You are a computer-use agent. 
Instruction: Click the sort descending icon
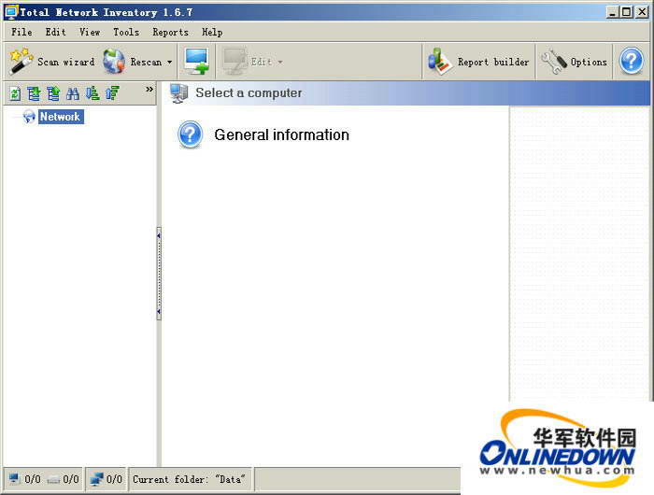point(92,93)
